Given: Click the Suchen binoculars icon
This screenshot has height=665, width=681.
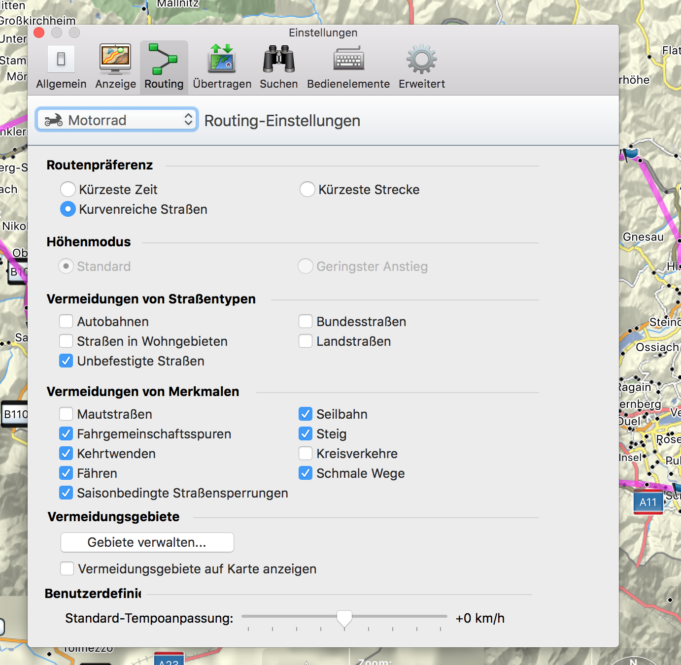Looking at the screenshot, I should pos(278,60).
